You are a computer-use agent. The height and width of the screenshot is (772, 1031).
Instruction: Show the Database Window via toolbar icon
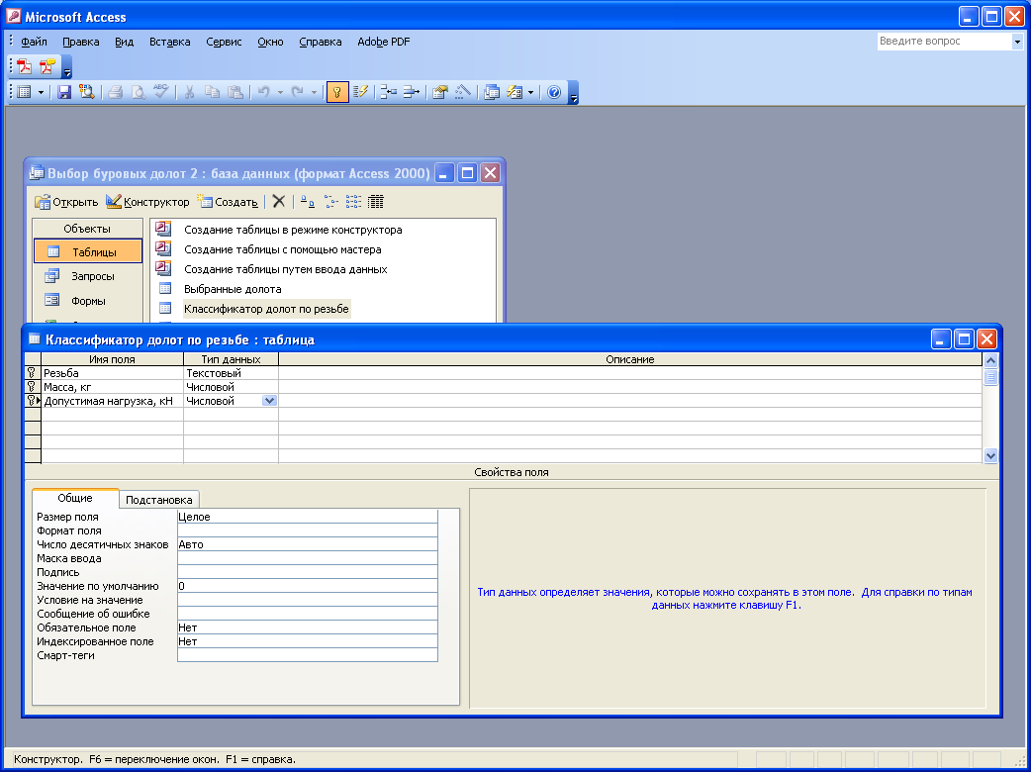tap(491, 92)
